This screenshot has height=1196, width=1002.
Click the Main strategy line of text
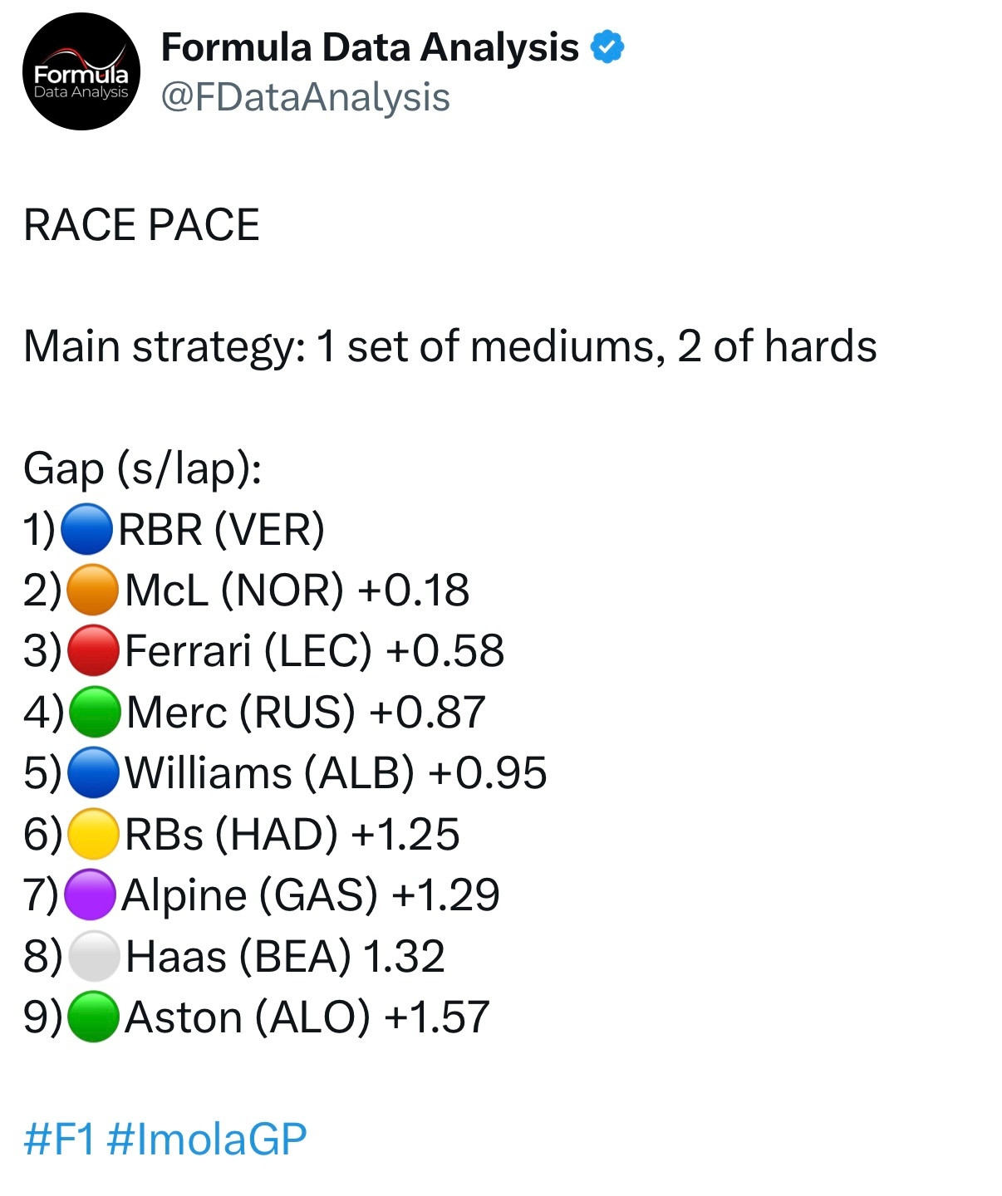450,346
